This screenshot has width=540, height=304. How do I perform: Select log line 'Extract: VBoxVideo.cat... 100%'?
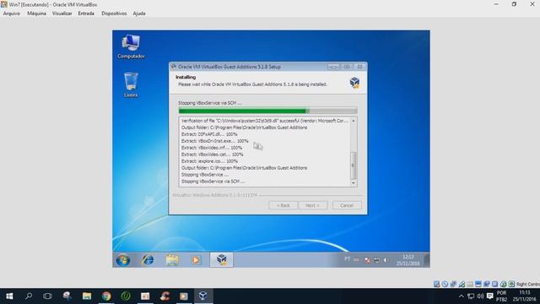(212, 155)
